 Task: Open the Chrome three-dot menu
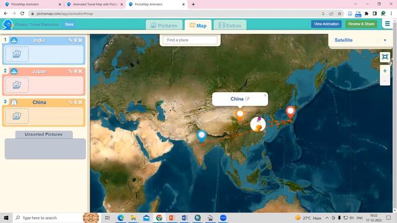(391, 14)
